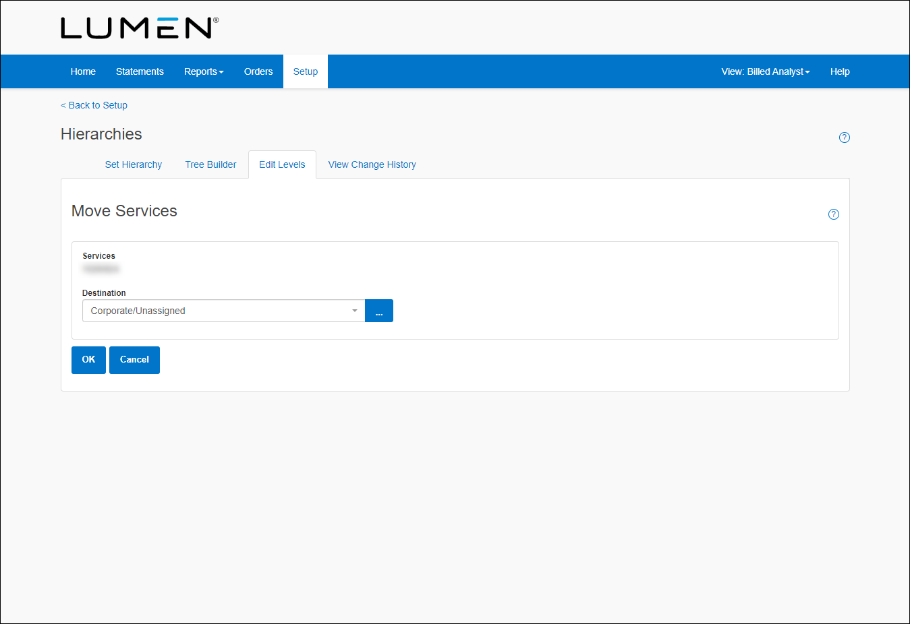The height and width of the screenshot is (624, 910).
Task: Click the Lumen logo
Action: click(140, 28)
